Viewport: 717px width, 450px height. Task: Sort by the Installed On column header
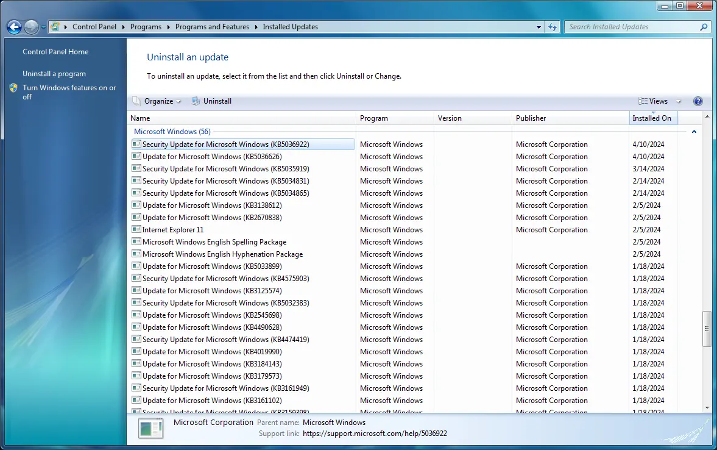[x=653, y=118]
